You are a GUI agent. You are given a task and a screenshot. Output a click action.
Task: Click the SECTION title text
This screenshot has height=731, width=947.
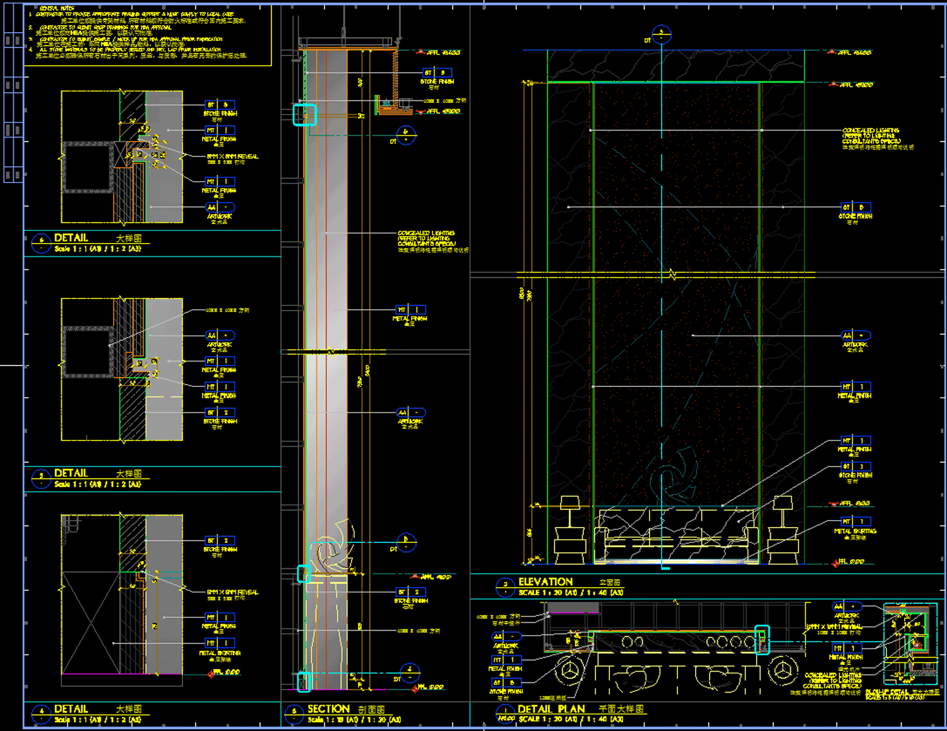point(328,709)
